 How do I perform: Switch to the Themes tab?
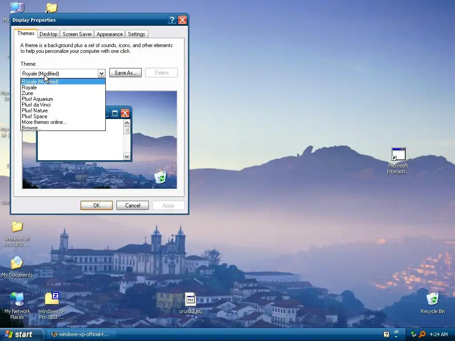point(26,33)
